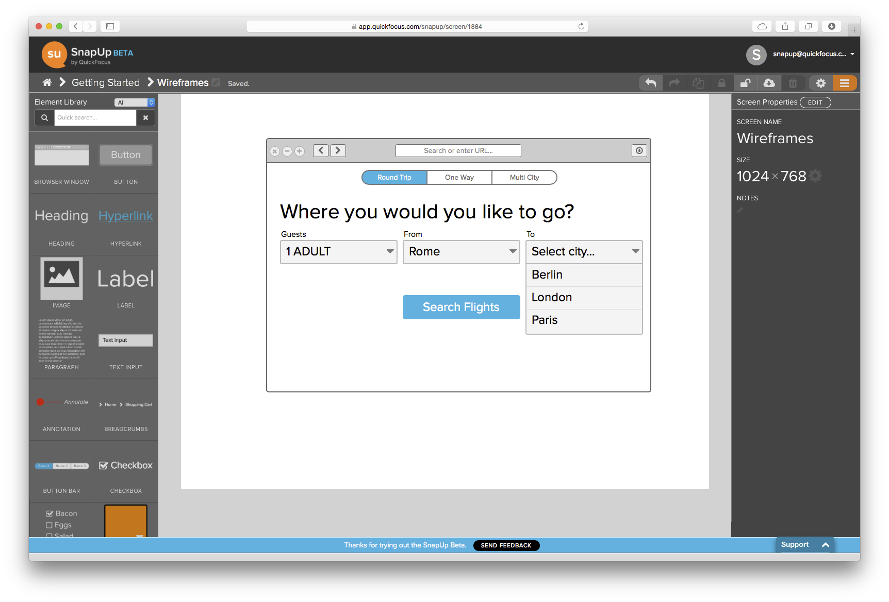Click the wireframe Search or enter URL field
This screenshot has width=889, height=602.
point(458,150)
